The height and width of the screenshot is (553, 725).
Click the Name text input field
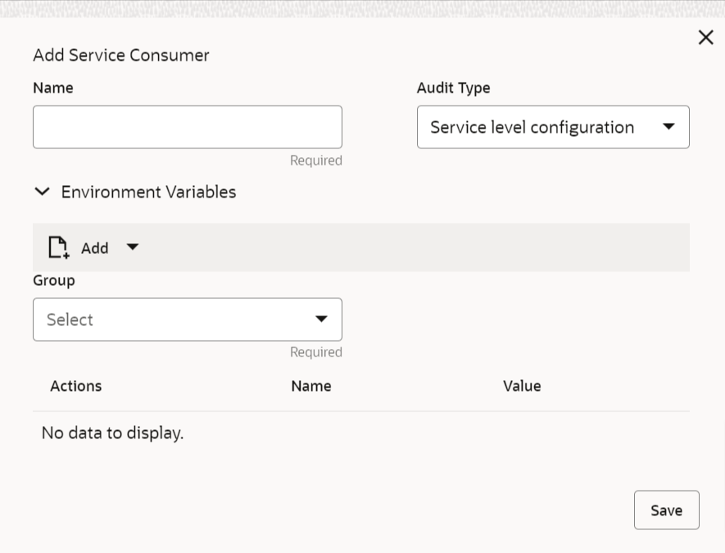click(x=187, y=127)
